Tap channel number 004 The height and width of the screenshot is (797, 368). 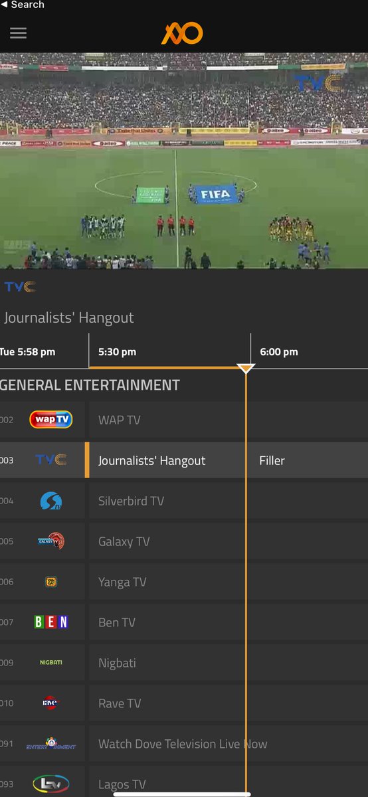[7, 501]
